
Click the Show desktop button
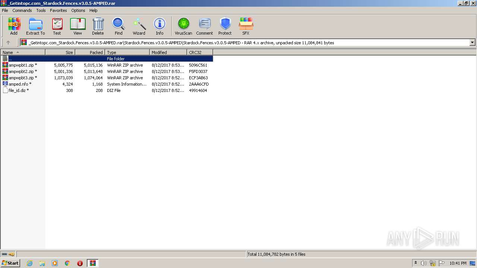(473, 263)
